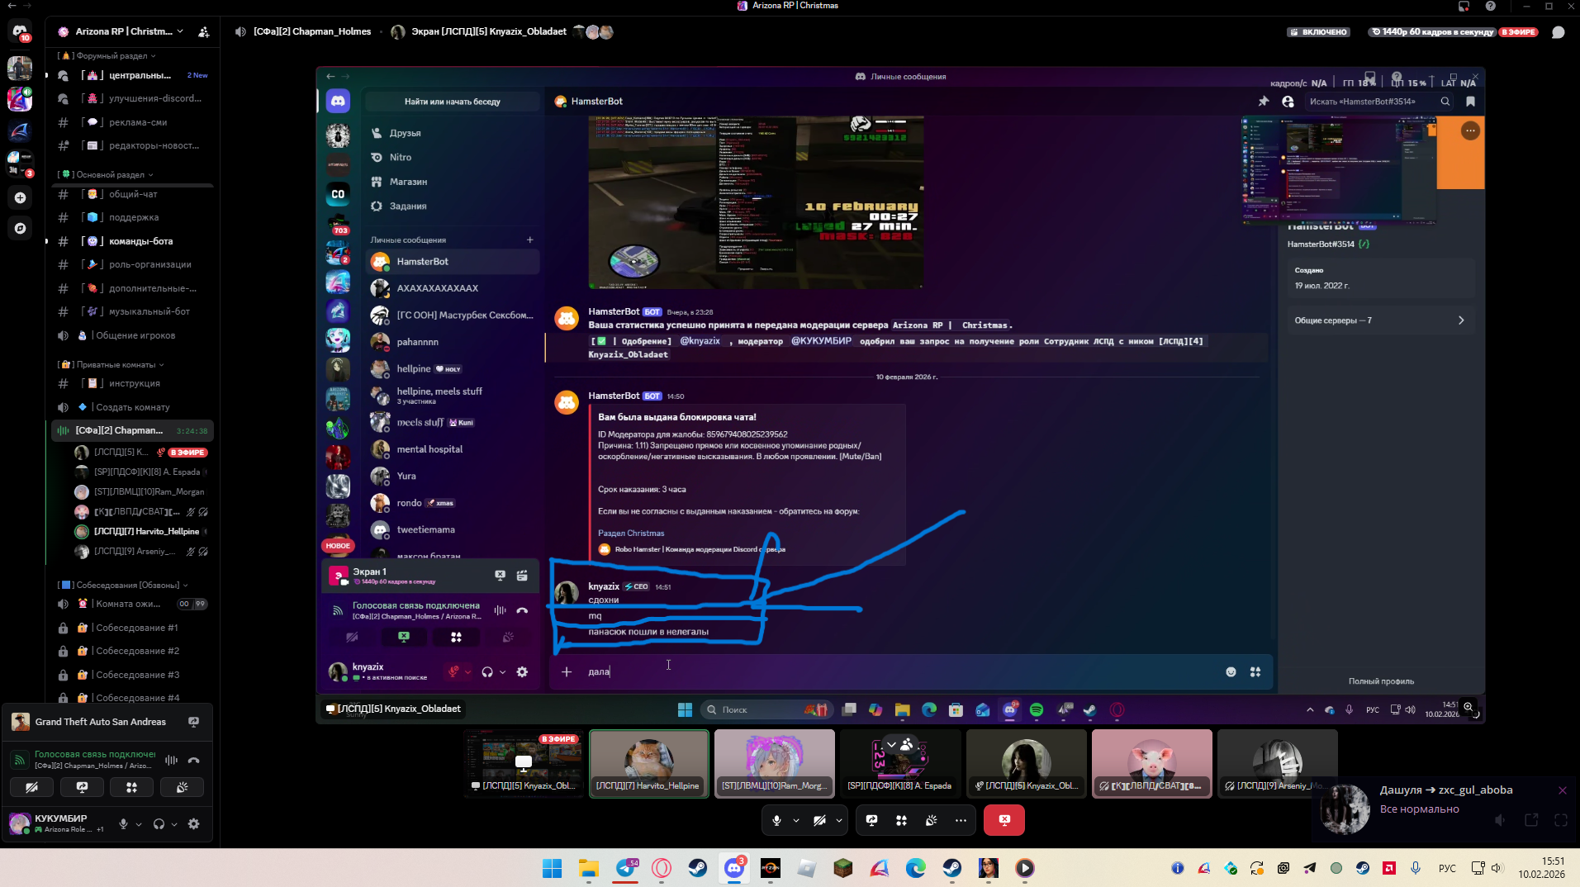Open the chat bubble icon in the call header
The width and height of the screenshot is (1580, 887).
[1558, 32]
